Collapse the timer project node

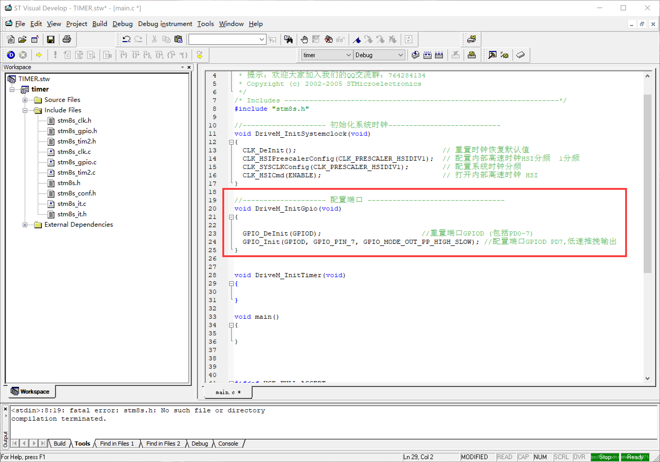tap(12, 90)
